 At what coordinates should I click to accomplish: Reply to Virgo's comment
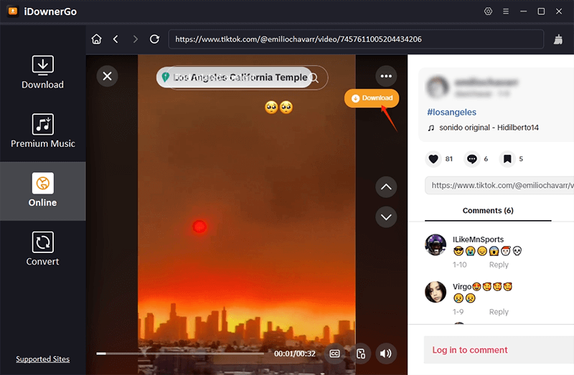tap(499, 312)
